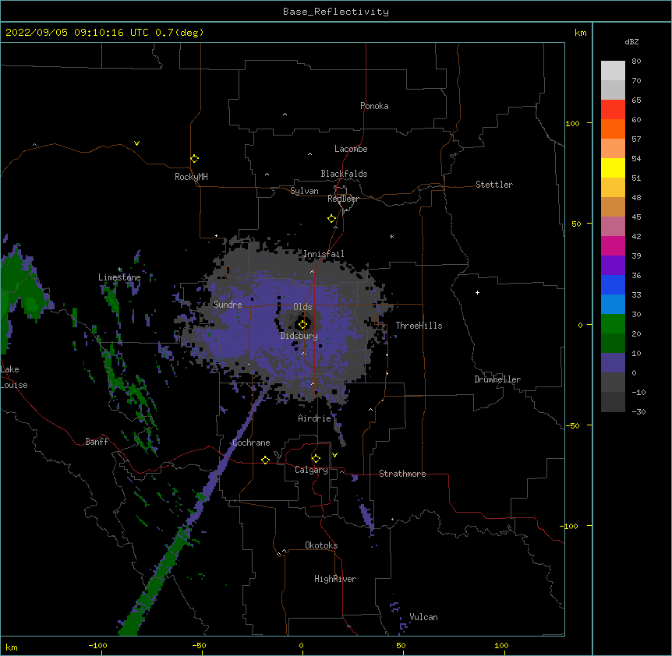Select the Cochrane label

pyautogui.click(x=251, y=443)
